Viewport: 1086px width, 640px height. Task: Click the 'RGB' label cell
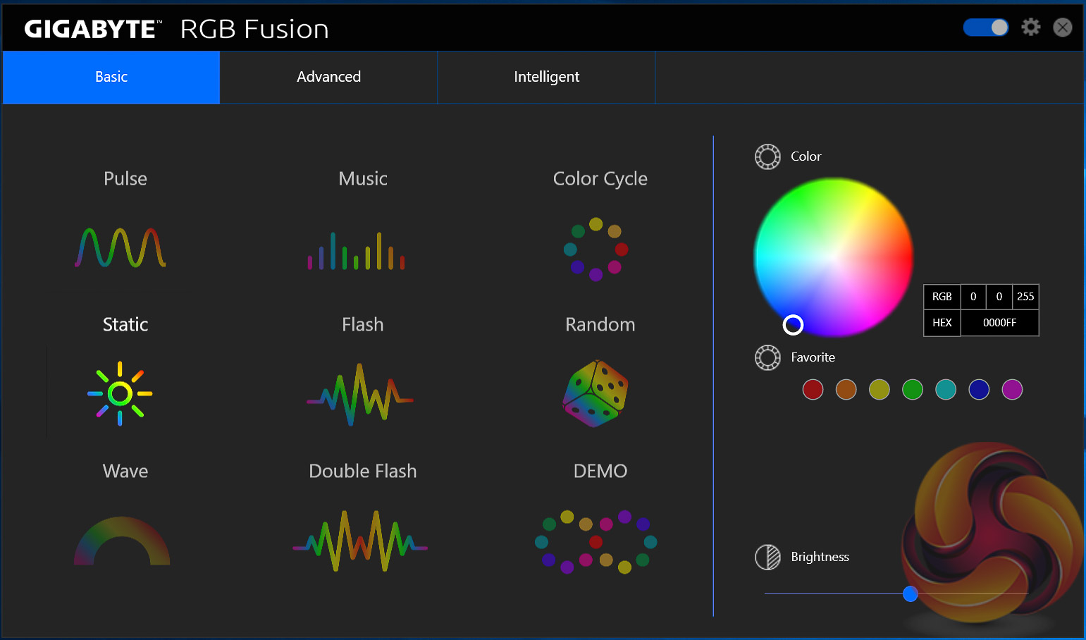[942, 297]
